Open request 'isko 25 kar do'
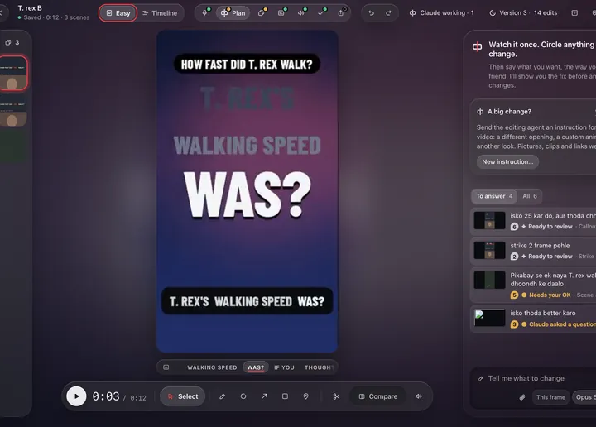The width and height of the screenshot is (596, 427). point(533,221)
